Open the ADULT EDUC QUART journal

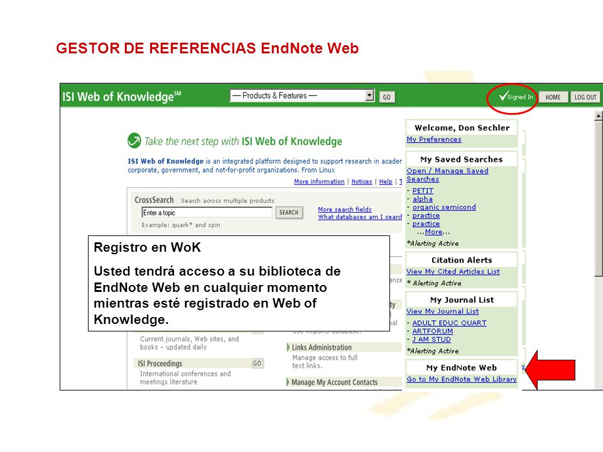coord(449,323)
